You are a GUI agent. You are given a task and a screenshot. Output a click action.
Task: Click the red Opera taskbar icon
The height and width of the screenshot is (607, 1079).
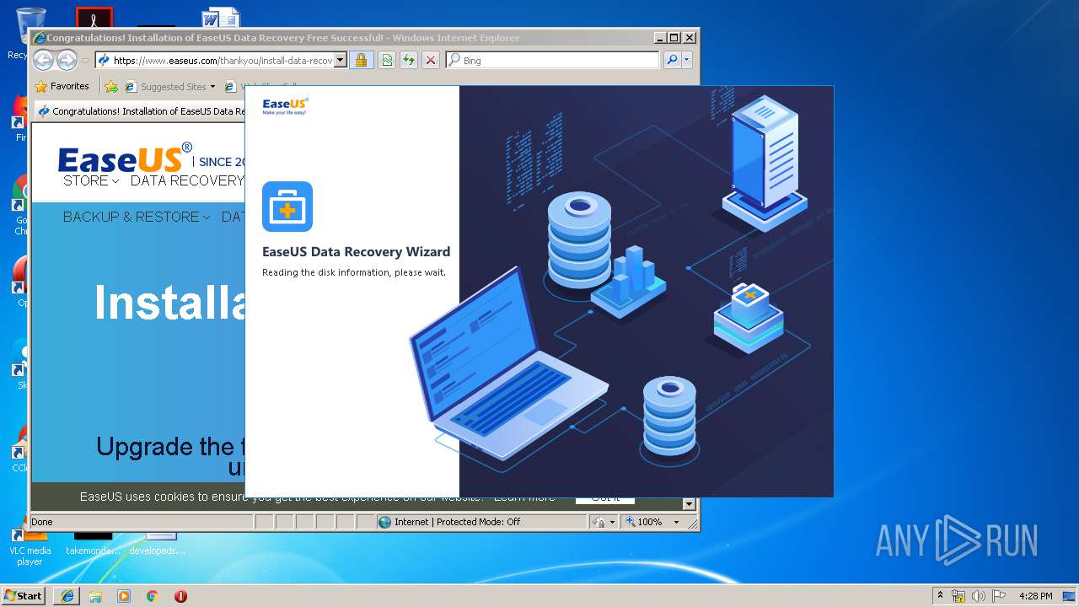click(180, 595)
